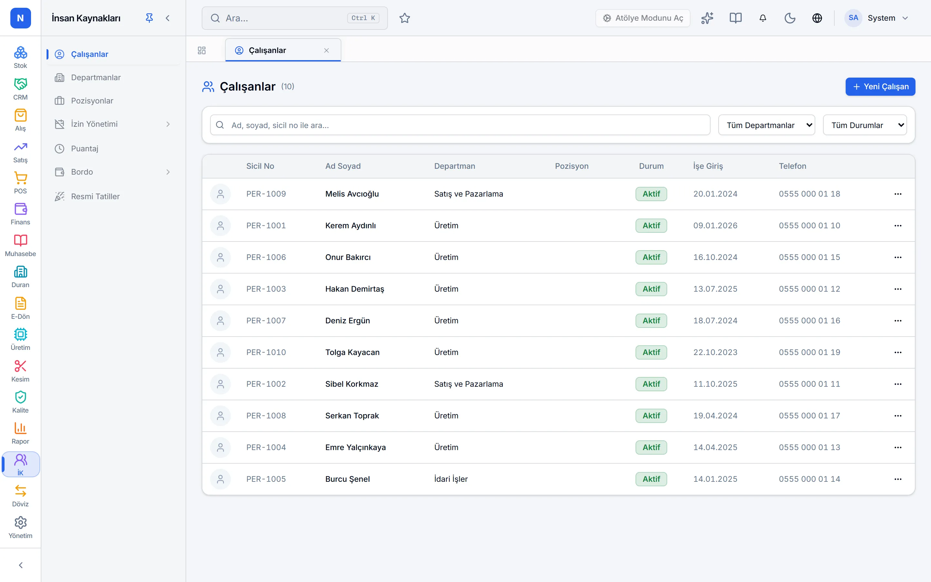Pin the İnsan Kaynakları sidebar panel
This screenshot has width=931, height=582.
pyautogui.click(x=149, y=18)
